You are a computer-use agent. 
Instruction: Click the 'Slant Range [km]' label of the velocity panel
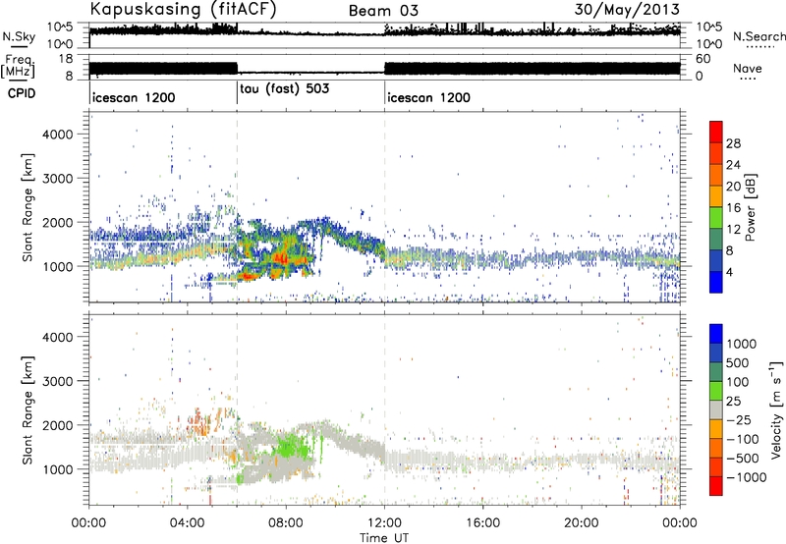(x=28, y=409)
